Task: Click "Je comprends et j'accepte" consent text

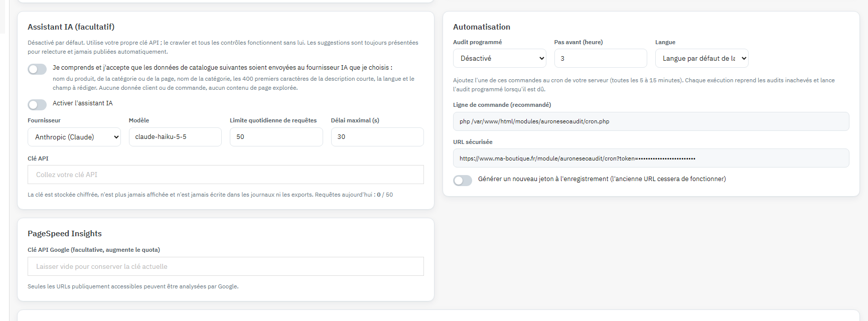Action: tap(222, 68)
